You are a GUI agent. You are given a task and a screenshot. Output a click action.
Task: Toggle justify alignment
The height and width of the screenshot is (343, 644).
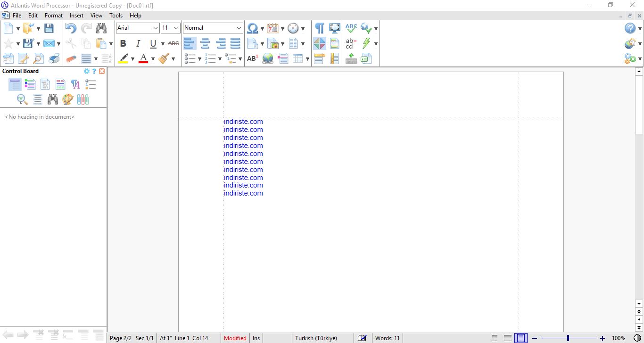pyautogui.click(x=235, y=43)
